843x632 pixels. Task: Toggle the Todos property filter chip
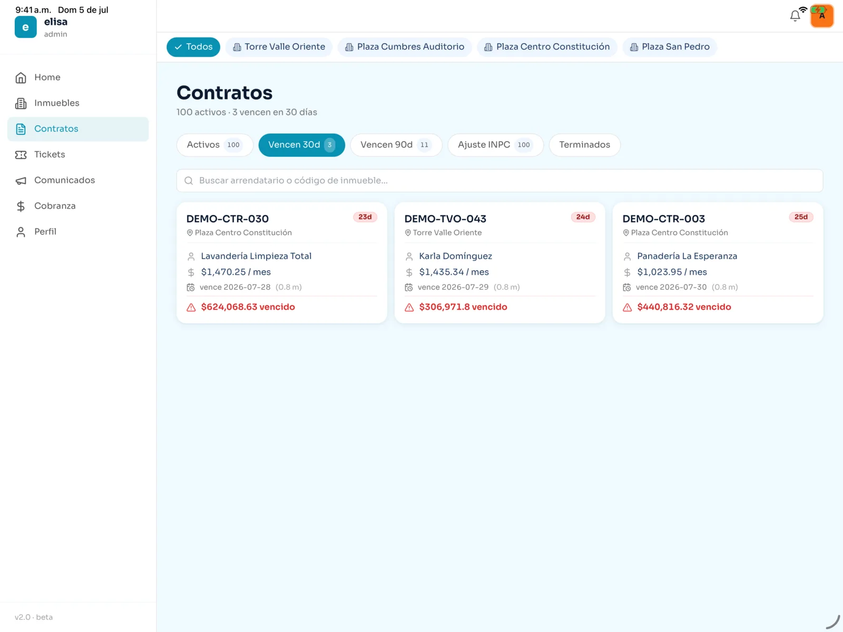[193, 47]
